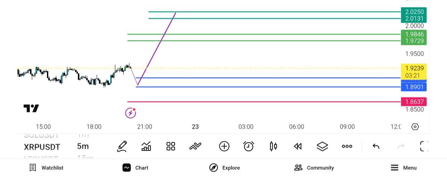Open the four-square layout grid icon
Viewport: 447px width, 177px height.
click(x=171, y=147)
